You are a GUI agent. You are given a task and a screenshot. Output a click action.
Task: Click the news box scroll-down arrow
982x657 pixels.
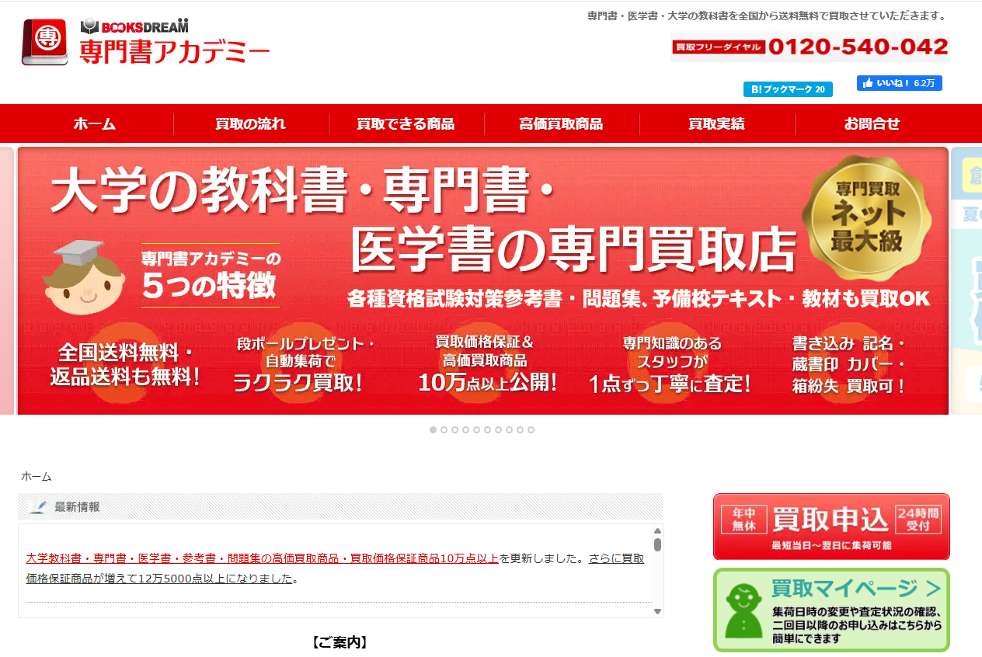tap(657, 611)
